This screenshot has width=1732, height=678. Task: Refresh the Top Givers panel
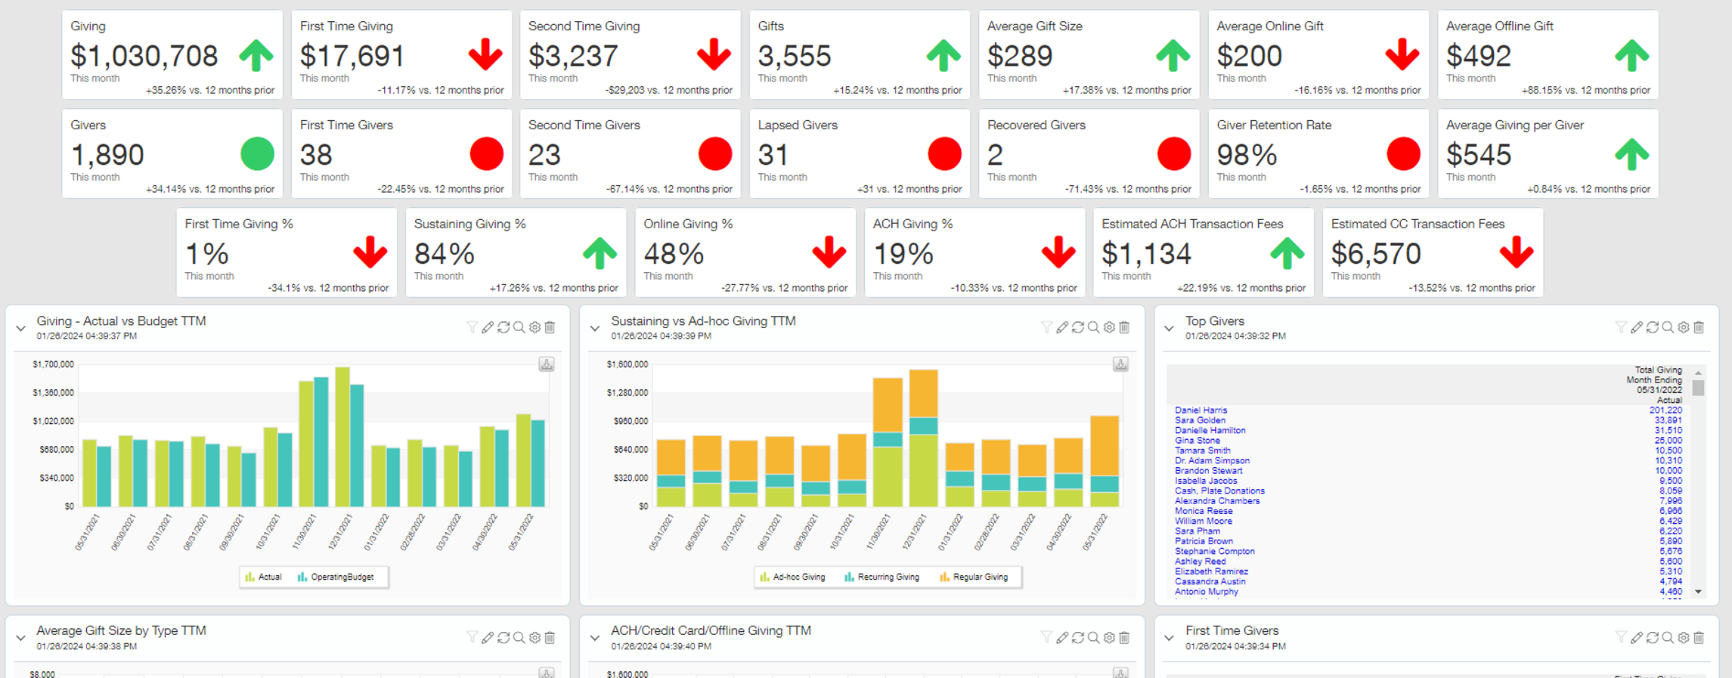pyautogui.click(x=1652, y=327)
